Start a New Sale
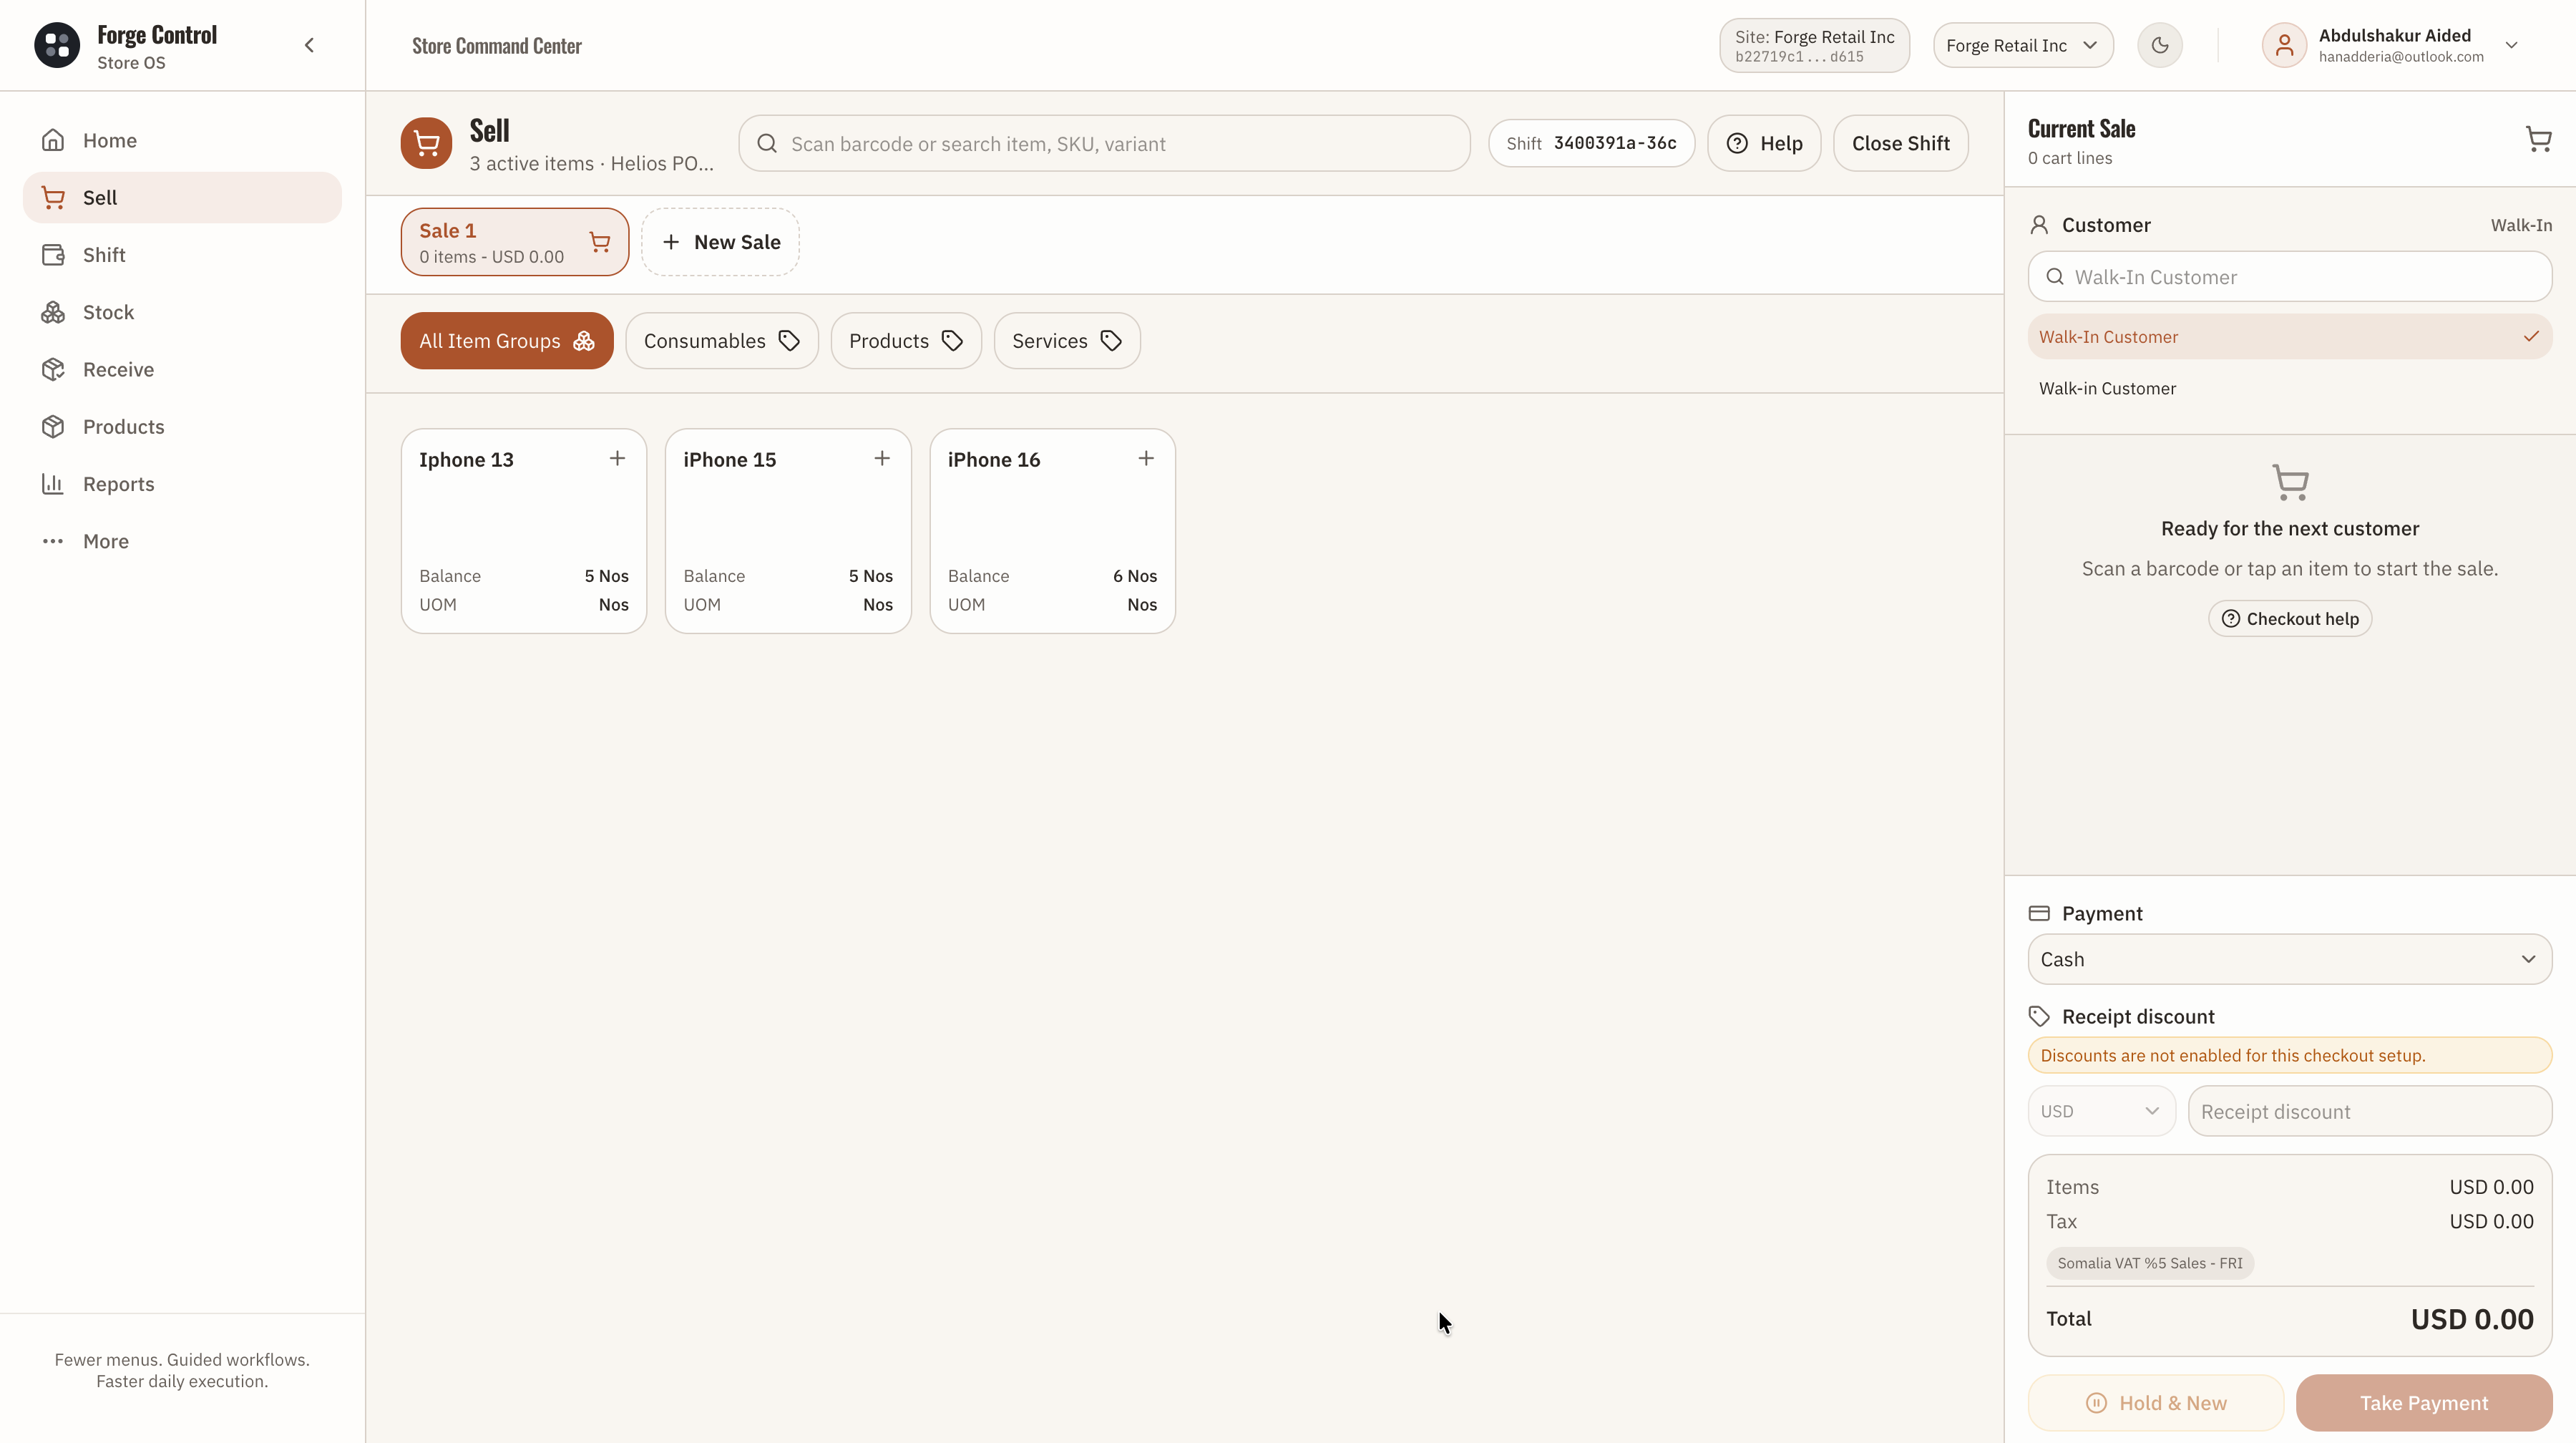 coord(720,242)
